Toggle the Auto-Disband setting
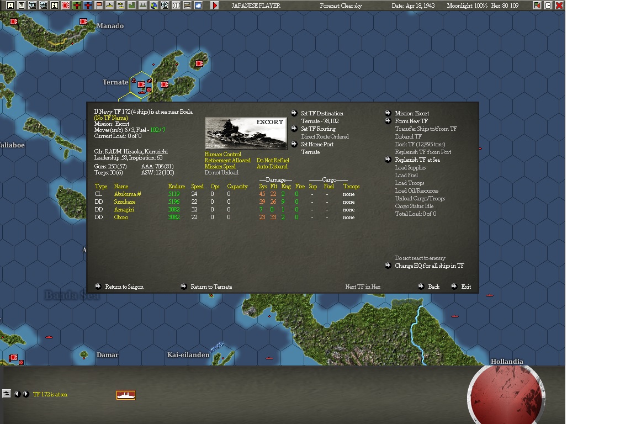The height and width of the screenshot is (424, 636). click(272, 166)
